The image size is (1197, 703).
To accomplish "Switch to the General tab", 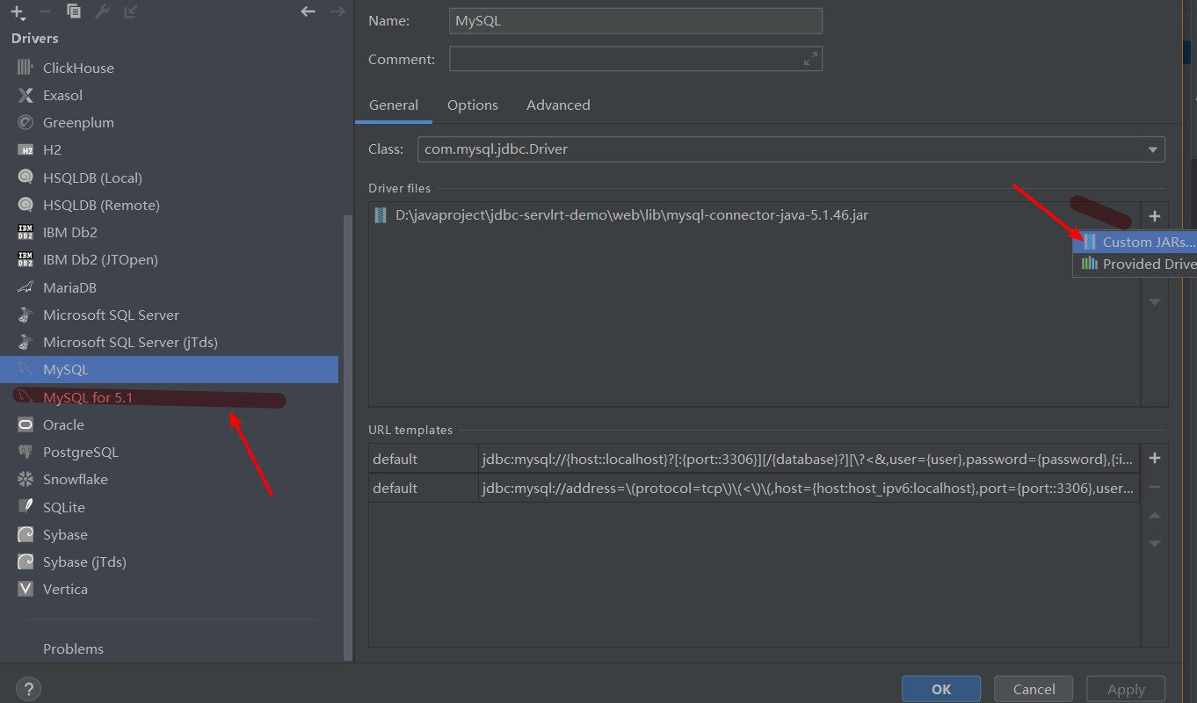I will (394, 105).
